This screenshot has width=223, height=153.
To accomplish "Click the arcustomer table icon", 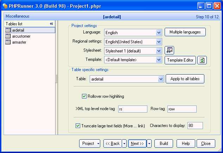I will pos(8,36).
